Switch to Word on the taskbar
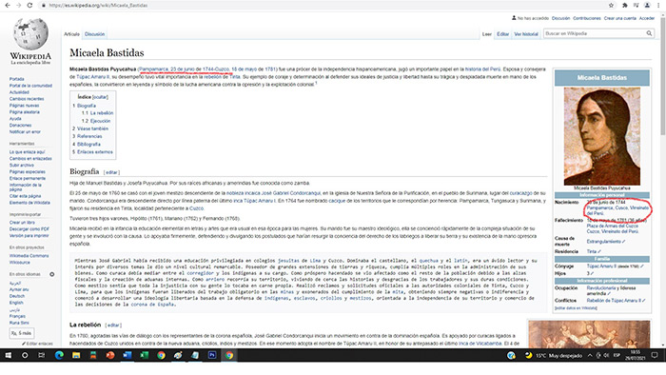The height and width of the screenshot is (375, 666). tap(127, 355)
